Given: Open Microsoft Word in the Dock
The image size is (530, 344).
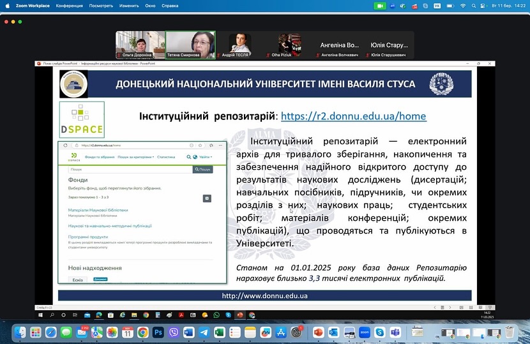Looking at the screenshot, I should 188,333.
